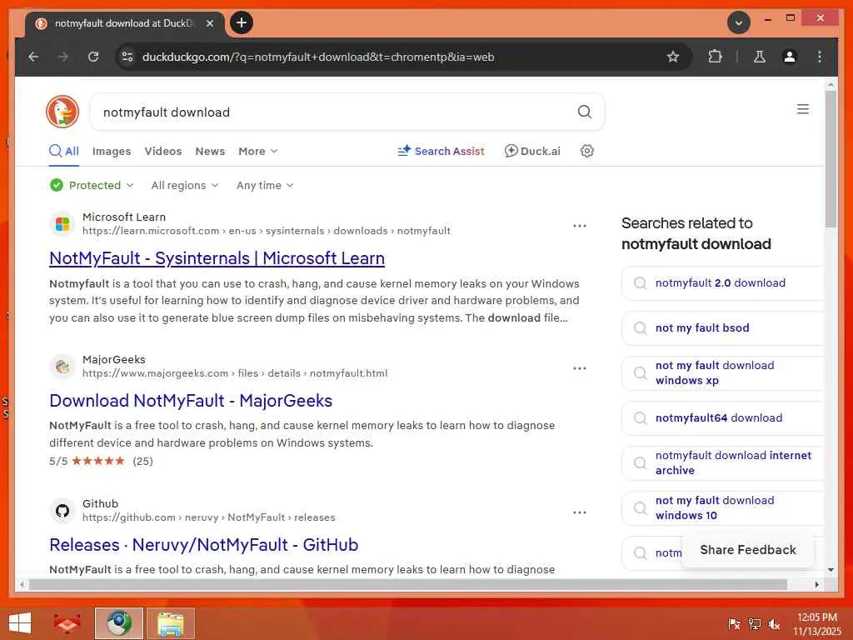Open more options for Github result
The height and width of the screenshot is (640, 853).
pyautogui.click(x=580, y=512)
